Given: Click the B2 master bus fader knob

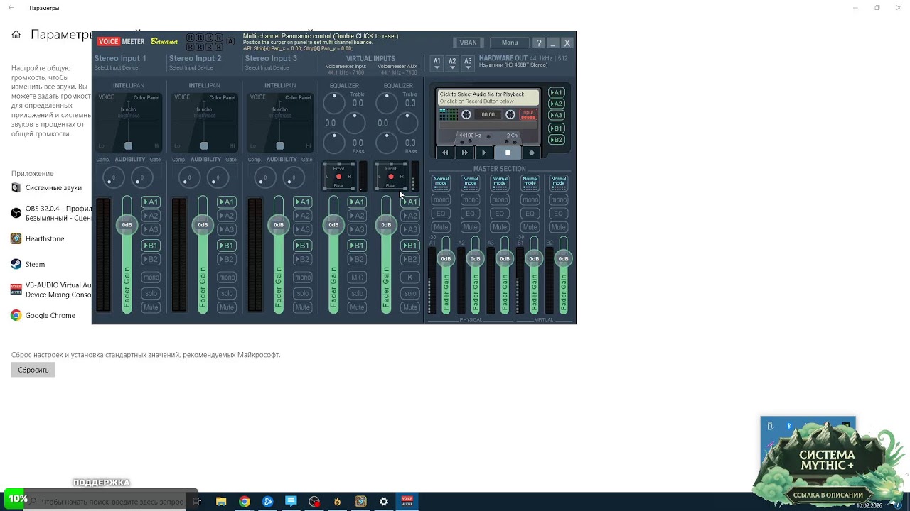Looking at the screenshot, I should coord(563,259).
